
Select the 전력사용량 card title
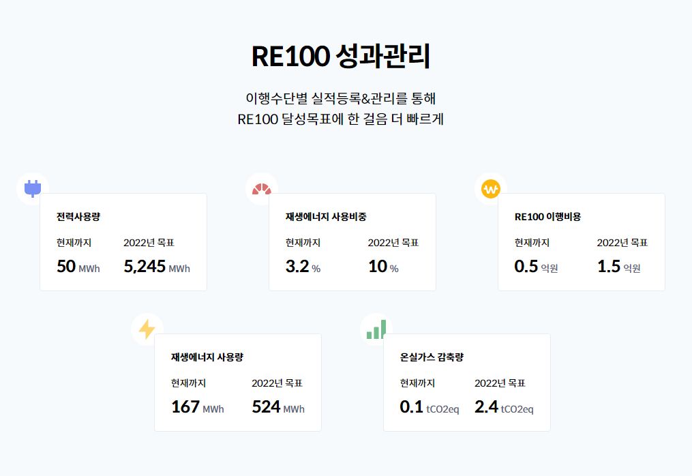coord(78,217)
